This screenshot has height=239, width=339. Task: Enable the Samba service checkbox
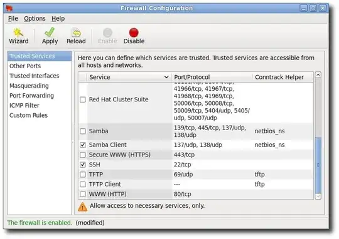point(83,131)
